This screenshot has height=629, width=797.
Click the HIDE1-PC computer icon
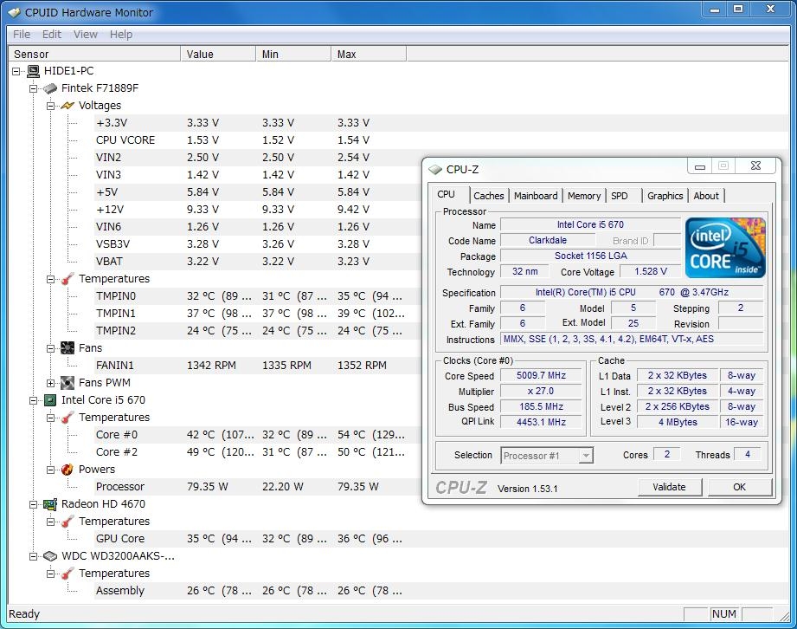pyautogui.click(x=34, y=71)
